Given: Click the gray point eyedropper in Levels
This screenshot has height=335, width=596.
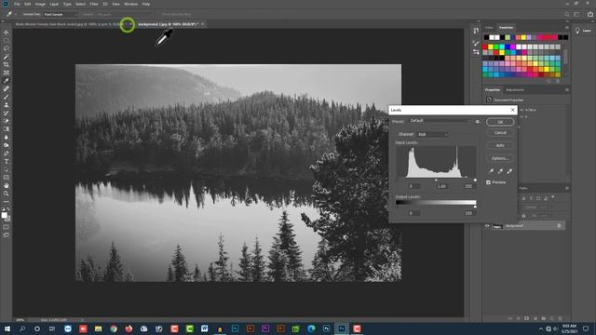Looking at the screenshot, I should [500, 171].
